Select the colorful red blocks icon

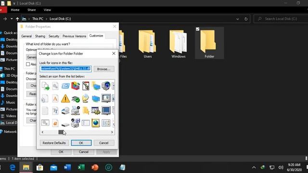coord(76,86)
